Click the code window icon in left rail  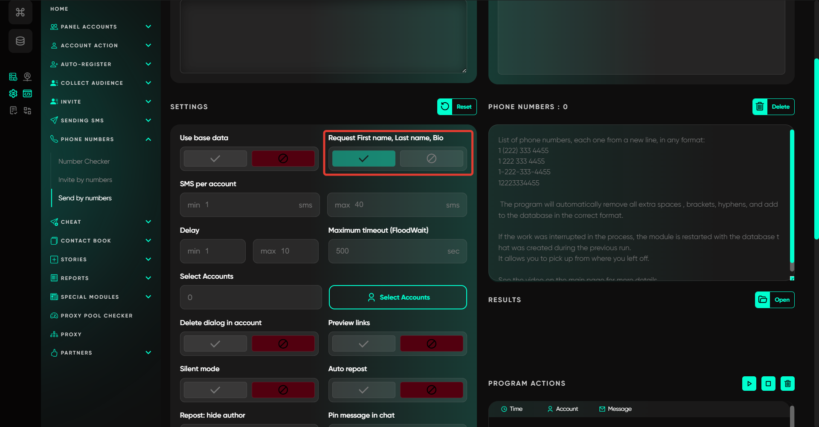coord(27,93)
